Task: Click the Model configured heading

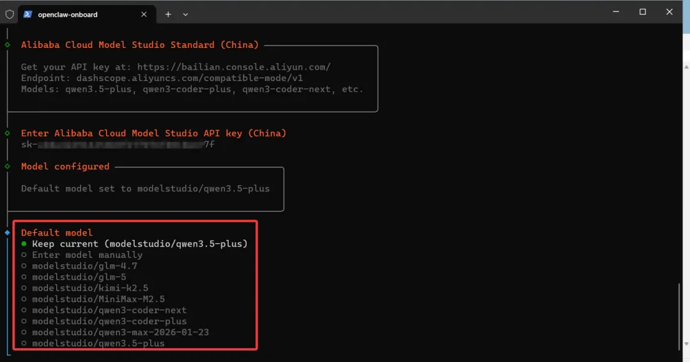Action: point(65,166)
